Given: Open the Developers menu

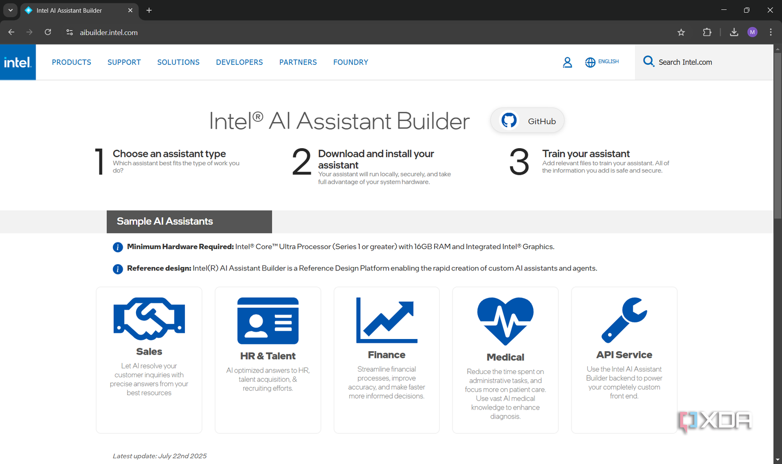Looking at the screenshot, I should coord(239,62).
